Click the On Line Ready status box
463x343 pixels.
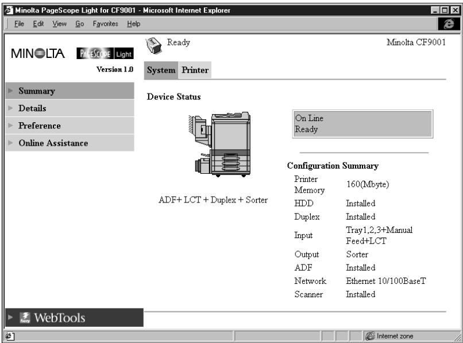[362, 124]
